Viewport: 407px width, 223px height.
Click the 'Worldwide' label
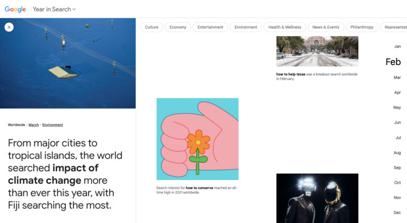[16, 125]
